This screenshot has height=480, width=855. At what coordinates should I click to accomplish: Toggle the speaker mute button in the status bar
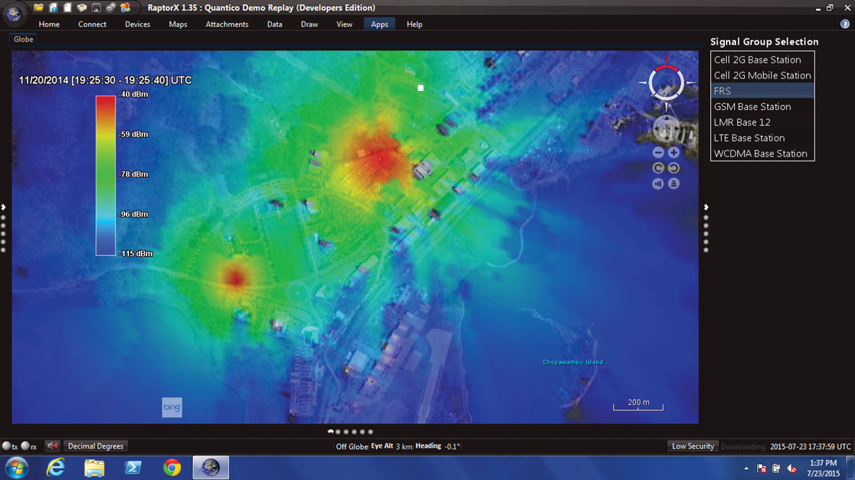(x=53, y=446)
